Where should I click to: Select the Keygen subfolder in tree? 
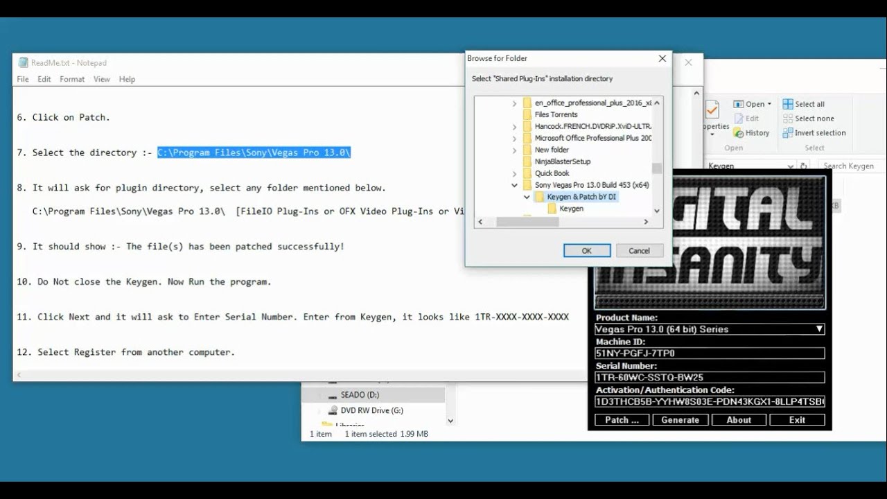(x=572, y=209)
